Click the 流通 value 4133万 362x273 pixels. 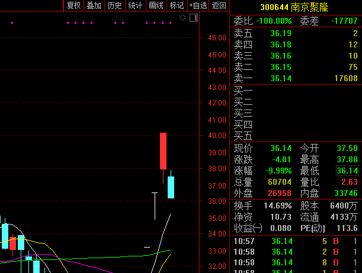(344, 217)
